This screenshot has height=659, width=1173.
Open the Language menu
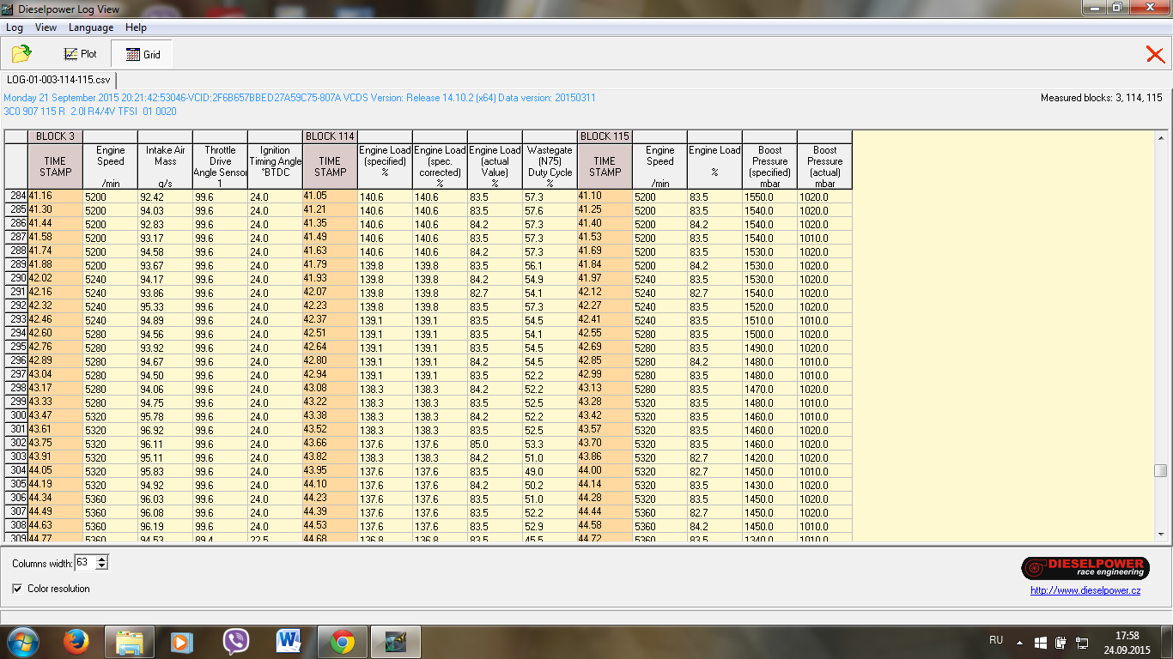tap(90, 27)
